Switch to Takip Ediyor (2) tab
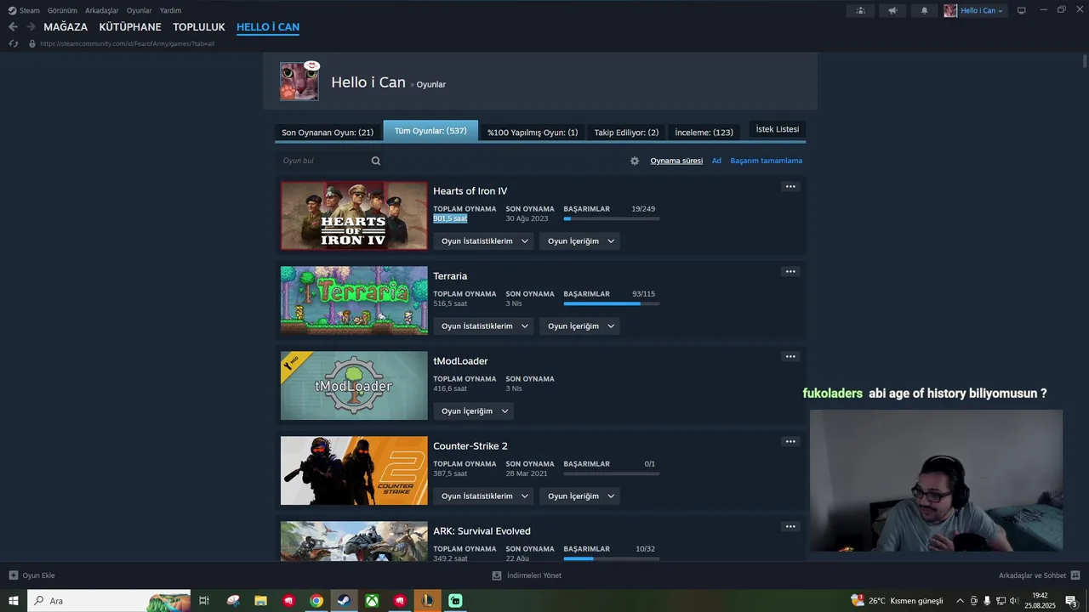 [x=626, y=133]
